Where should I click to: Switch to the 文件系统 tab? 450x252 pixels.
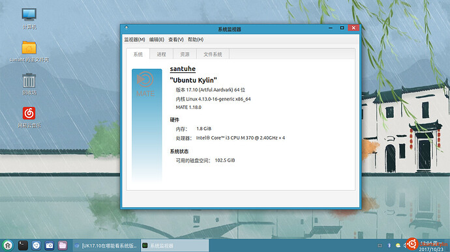coord(213,54)
